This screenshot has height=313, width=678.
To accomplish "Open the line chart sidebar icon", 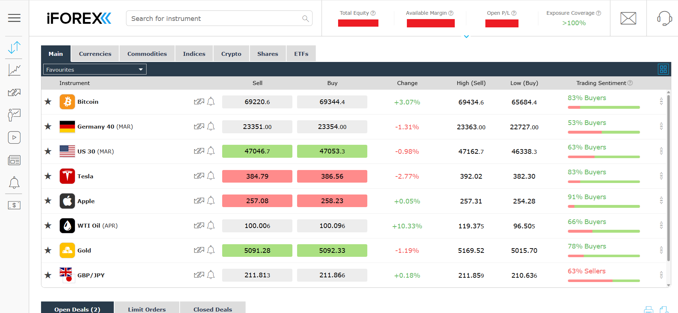I will 14,70.
